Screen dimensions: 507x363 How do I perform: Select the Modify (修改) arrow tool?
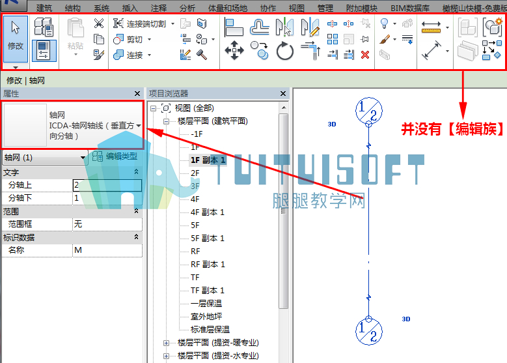tap(15, 38)
